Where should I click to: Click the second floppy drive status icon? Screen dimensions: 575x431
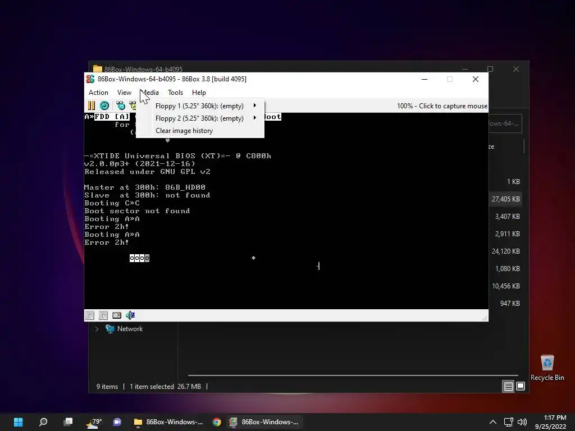103,315
